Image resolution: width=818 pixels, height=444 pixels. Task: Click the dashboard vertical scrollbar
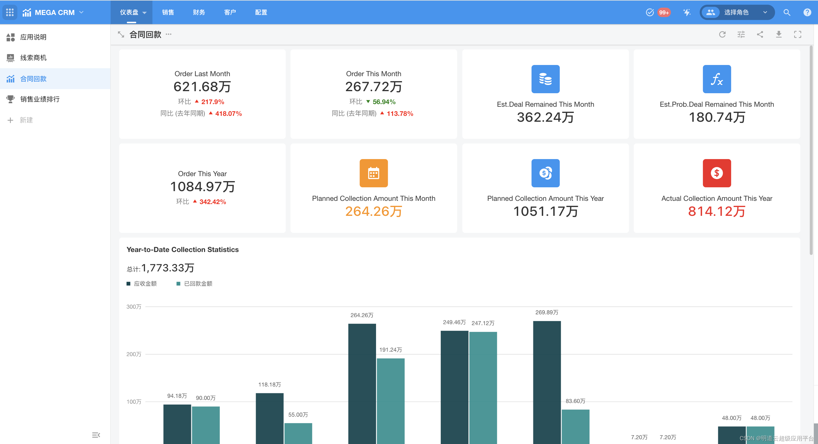pos(811,150)
